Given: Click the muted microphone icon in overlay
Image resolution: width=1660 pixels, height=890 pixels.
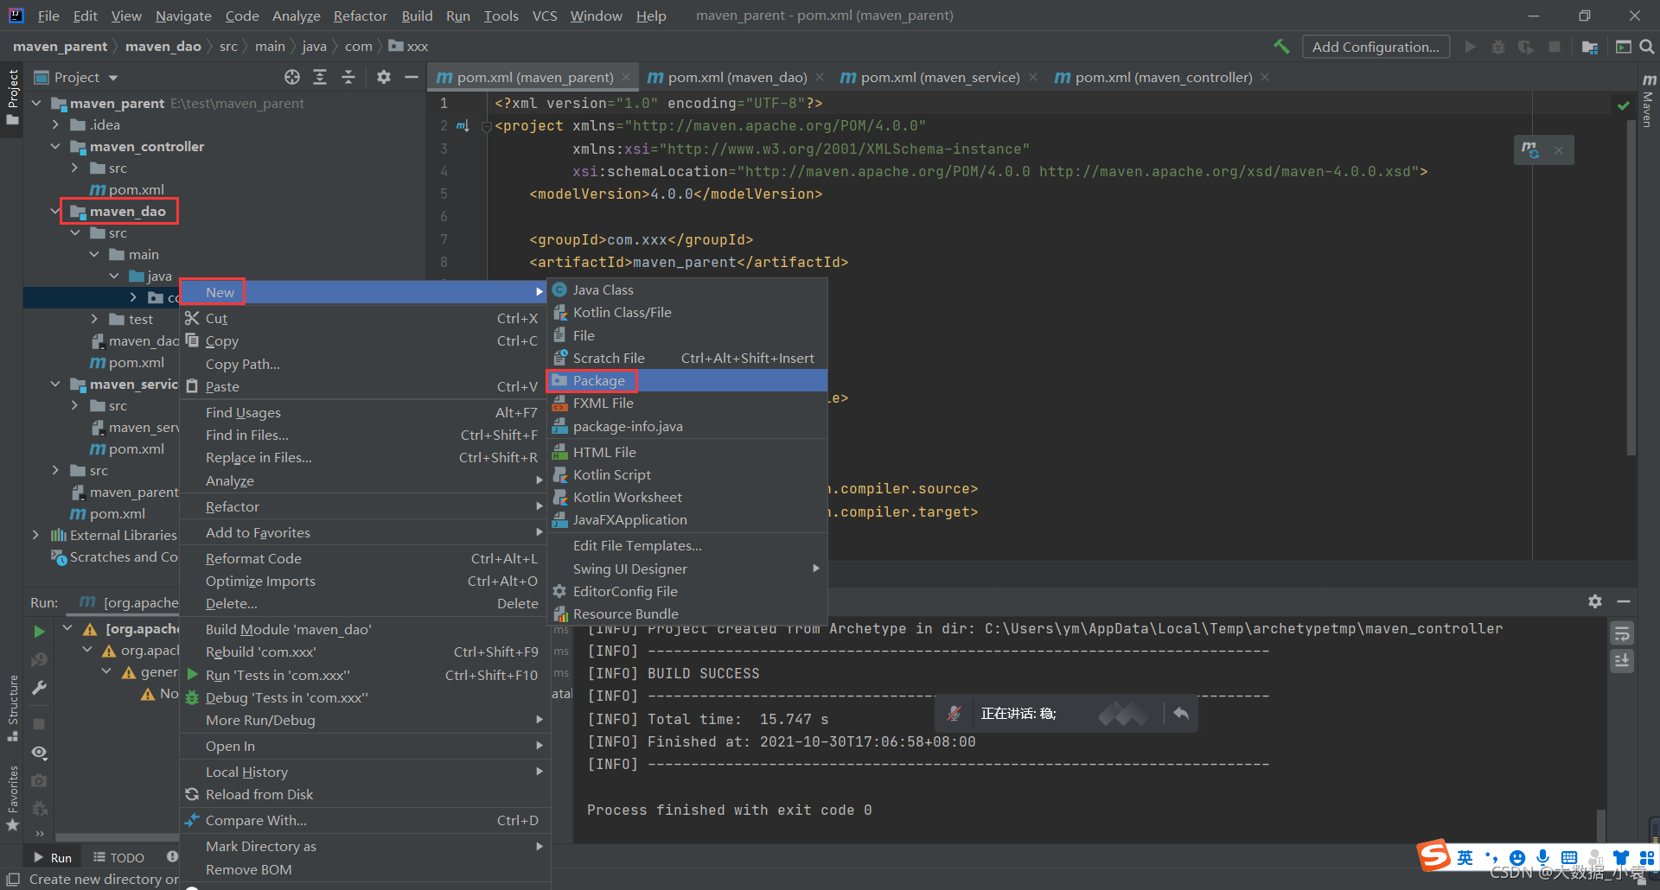Looking at the screenshot, I should [954, 714].
